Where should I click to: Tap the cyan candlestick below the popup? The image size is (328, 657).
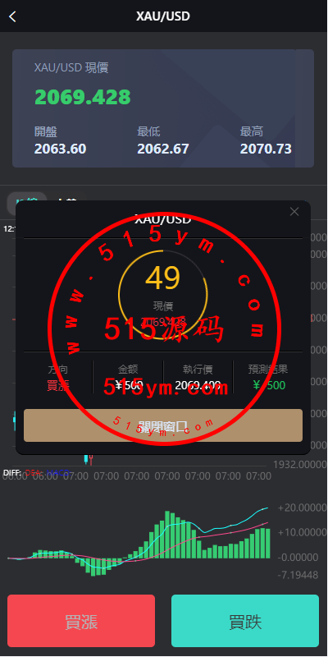click(86, 459)
